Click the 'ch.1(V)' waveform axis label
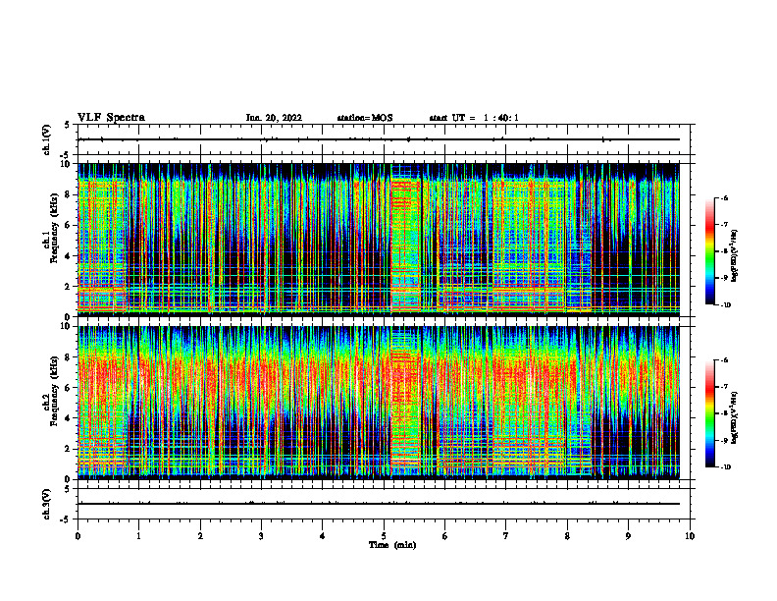777x601 pixels. 46,139
